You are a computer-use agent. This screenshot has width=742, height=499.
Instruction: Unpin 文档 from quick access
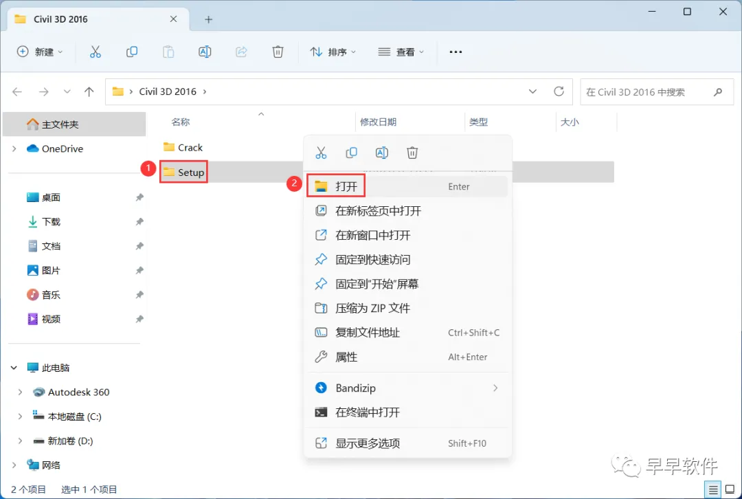click(x=139, y=246)
